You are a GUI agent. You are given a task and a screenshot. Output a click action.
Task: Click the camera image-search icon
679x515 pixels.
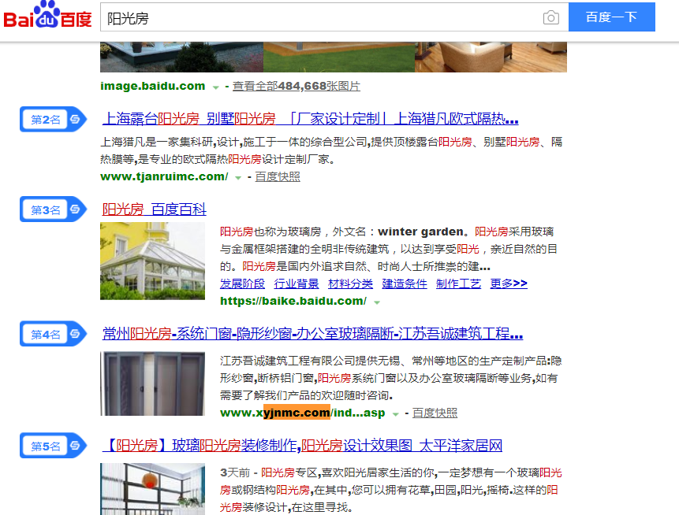(x=550, y=18)
